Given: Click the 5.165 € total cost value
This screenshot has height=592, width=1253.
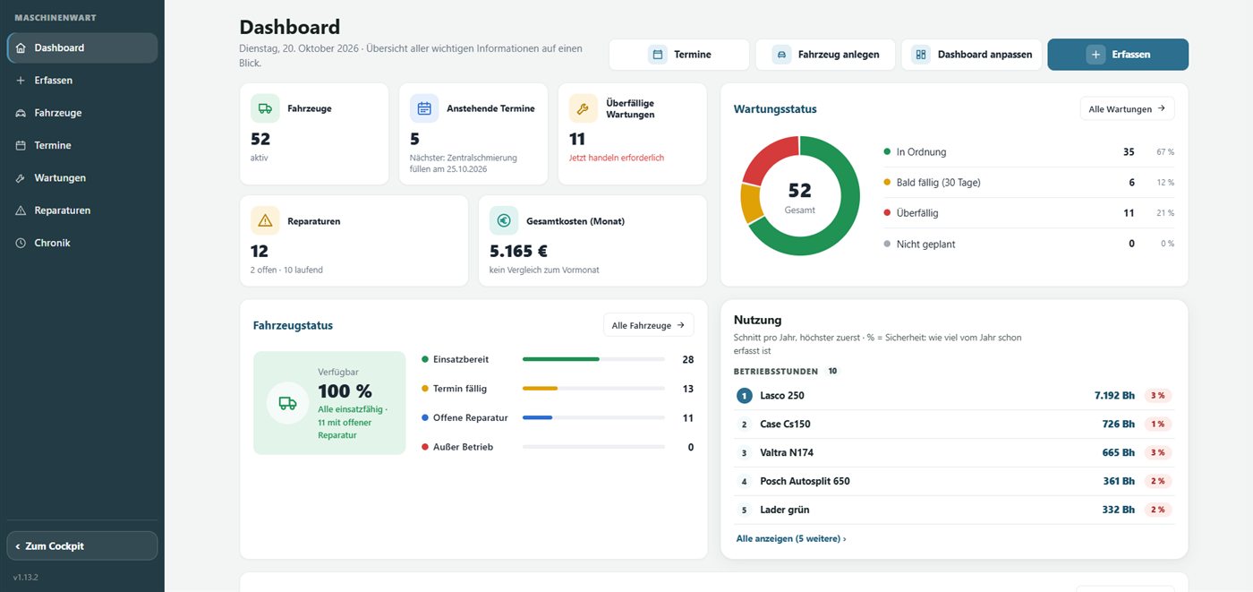Looking at the screenshot, I should click(519, 251).
